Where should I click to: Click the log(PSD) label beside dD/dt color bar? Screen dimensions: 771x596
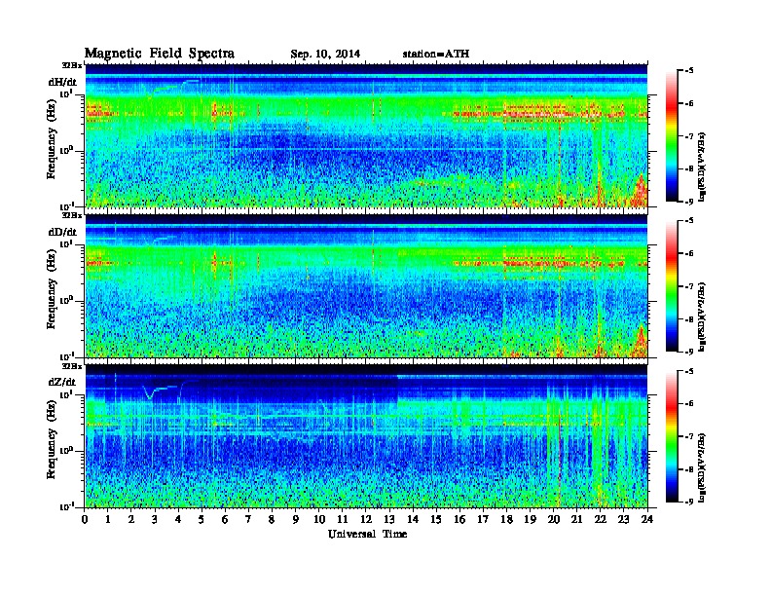702,317
